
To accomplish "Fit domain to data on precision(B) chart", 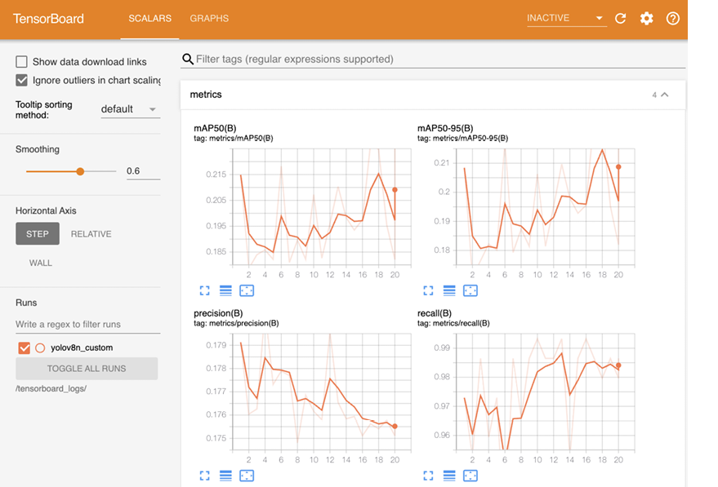I will coord(247,476).
